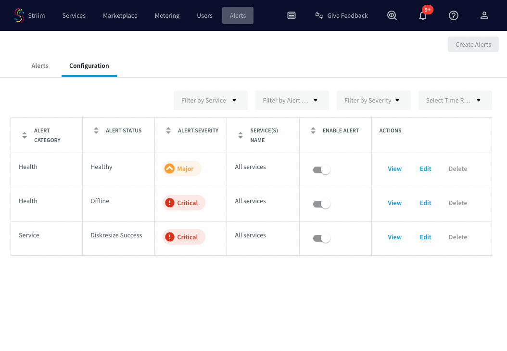Click the Striim logo
The height and width of the screenshot is (351, 507).
[x=19, y=15]
